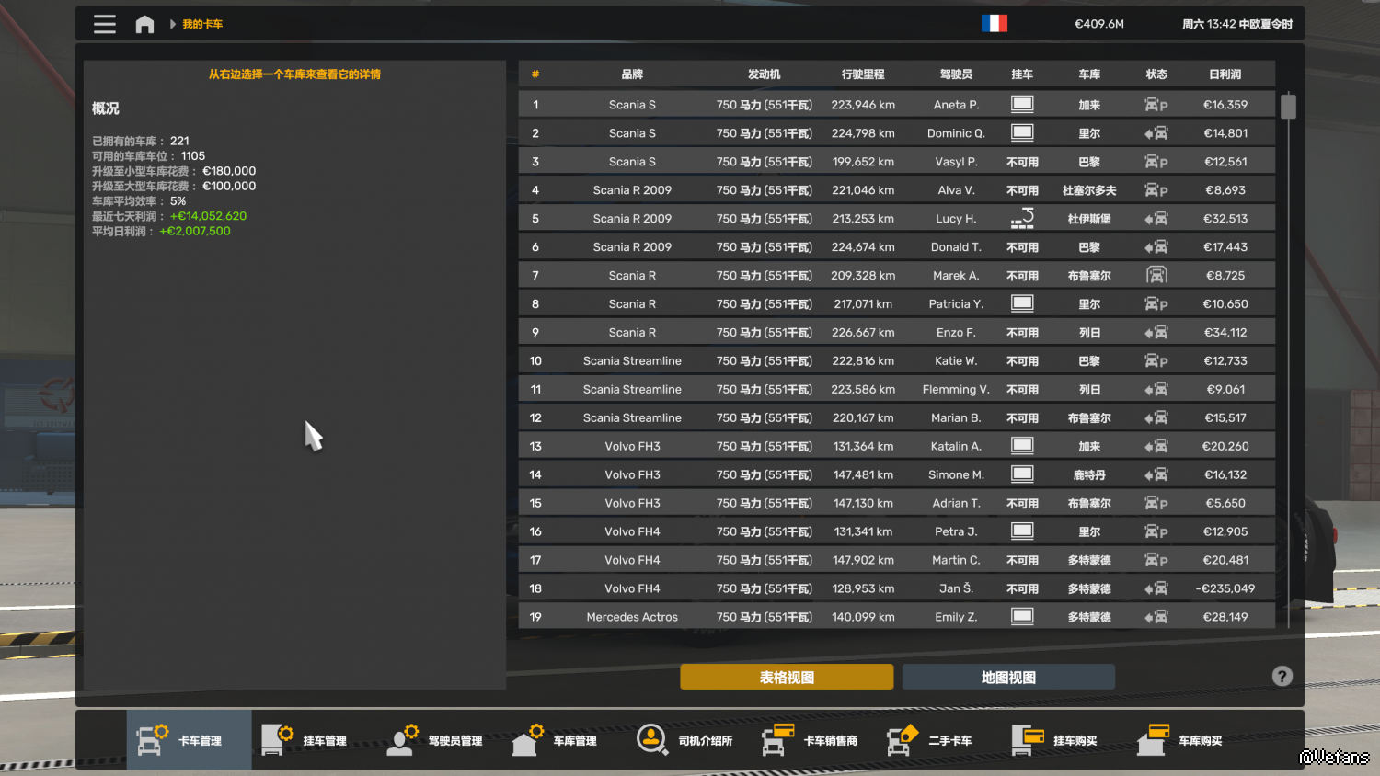This screenshot has height=776, width=1380.
Task: Select Donald T.'s driving status icon
Action: (1156, 247)
